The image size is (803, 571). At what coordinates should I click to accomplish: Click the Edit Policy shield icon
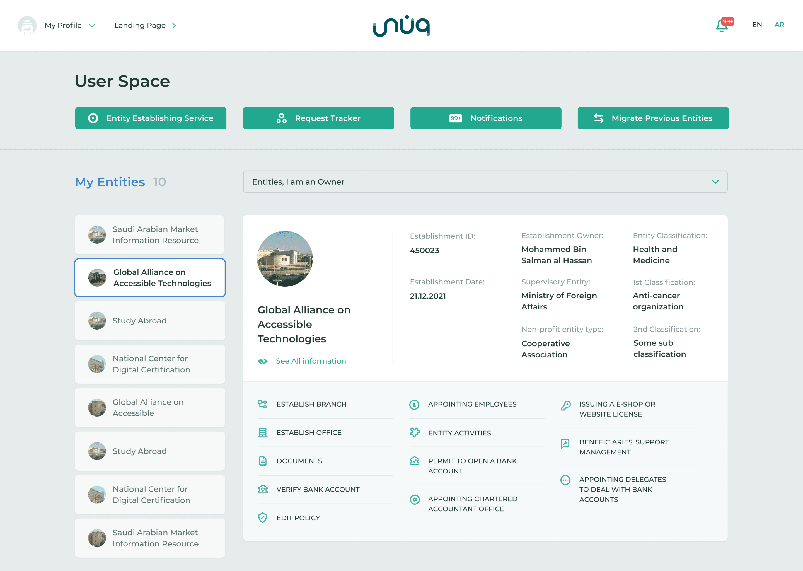[x=263, y=517]
